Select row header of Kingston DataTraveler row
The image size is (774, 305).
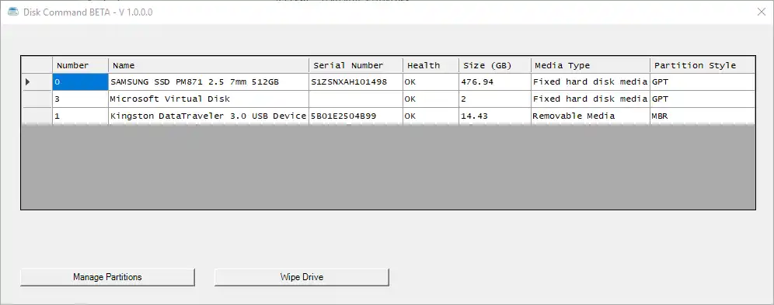pyautogui.click(x=37, y=116)
